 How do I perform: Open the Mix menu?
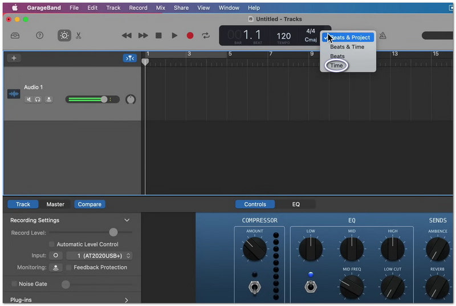tap(160, 8)
